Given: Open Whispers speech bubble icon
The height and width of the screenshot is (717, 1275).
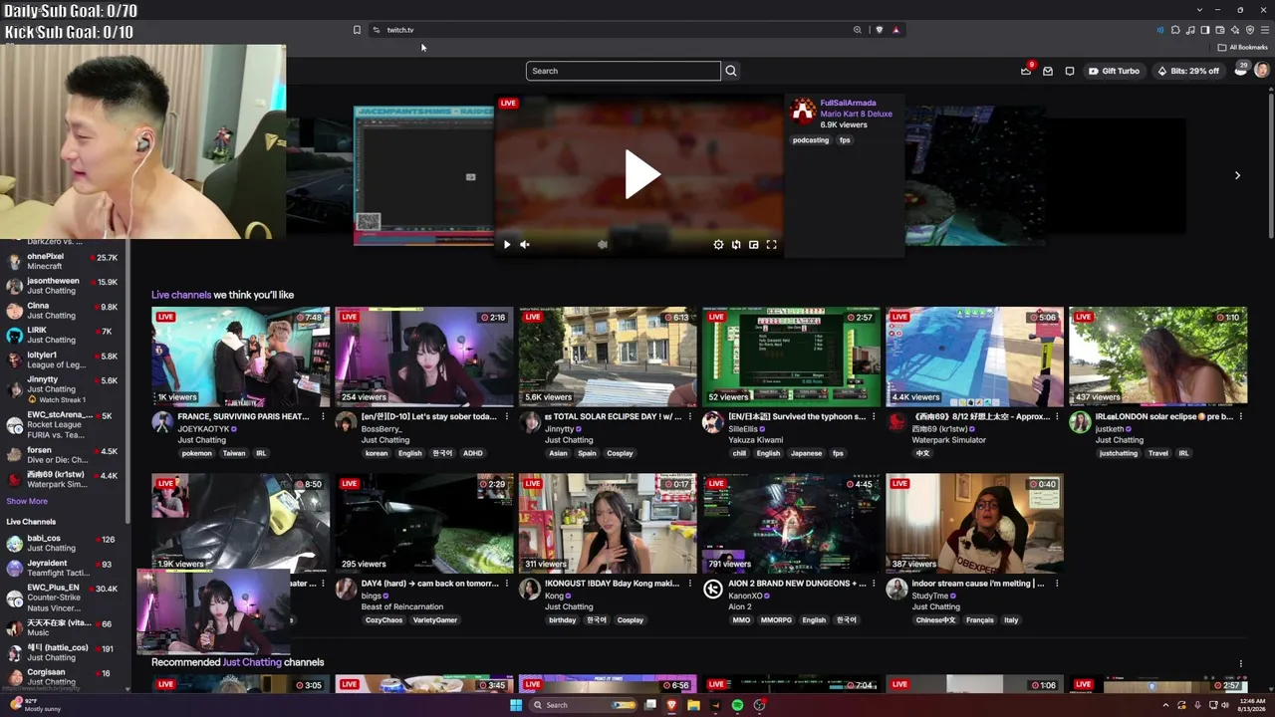Looking at the screenshot, I should click(1070, 71).
